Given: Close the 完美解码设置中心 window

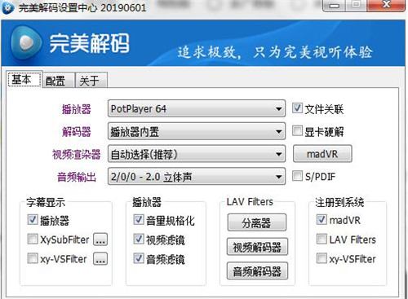Looking at the screenshot, I should (386, 5).
